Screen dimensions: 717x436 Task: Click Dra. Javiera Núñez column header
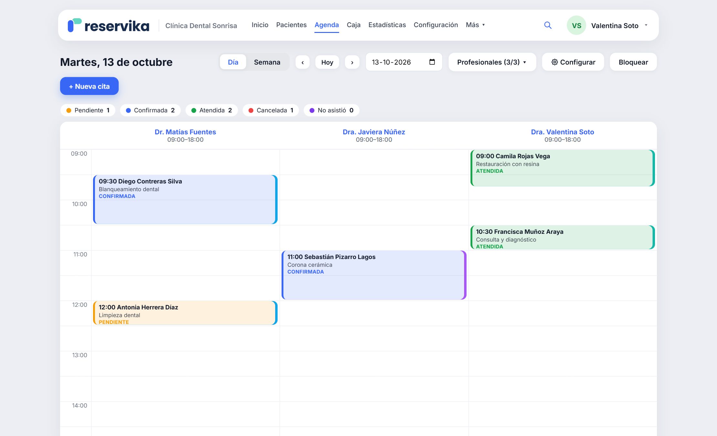[x=374, y=132]
